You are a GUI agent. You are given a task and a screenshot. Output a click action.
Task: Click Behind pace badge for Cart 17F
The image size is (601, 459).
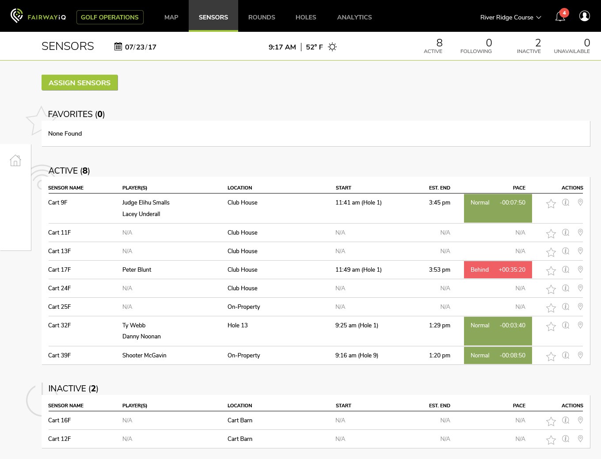(498, 269)
